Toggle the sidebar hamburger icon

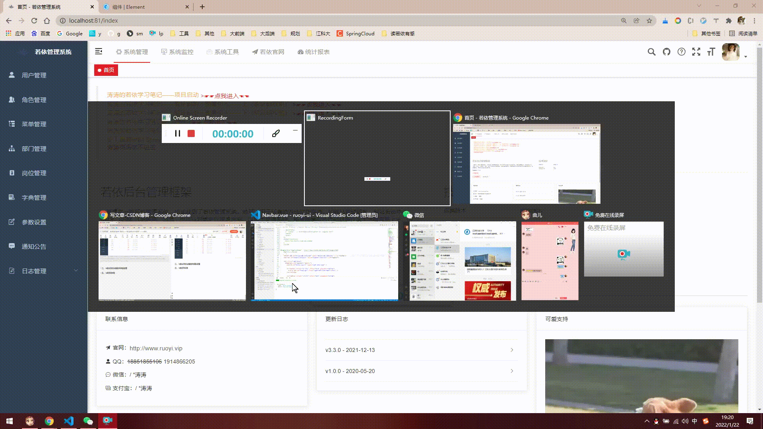(x=99, y=52)
